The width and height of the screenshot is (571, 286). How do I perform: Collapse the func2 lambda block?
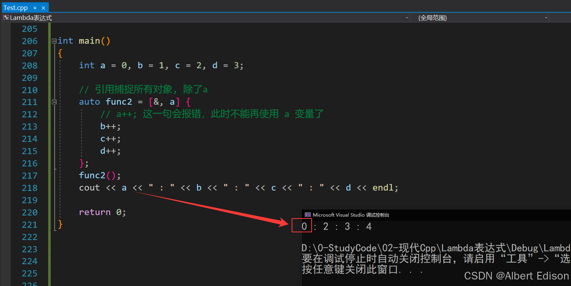(x=54, y=102)
